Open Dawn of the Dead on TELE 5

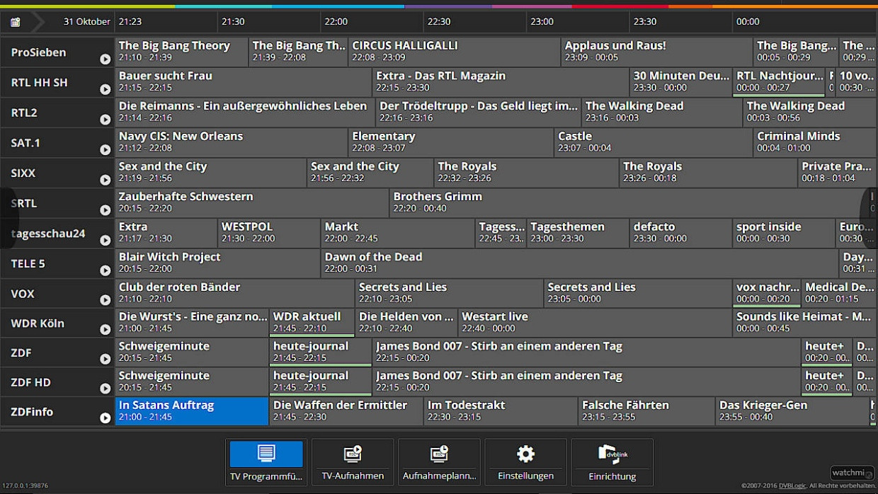tap(578, 263)
